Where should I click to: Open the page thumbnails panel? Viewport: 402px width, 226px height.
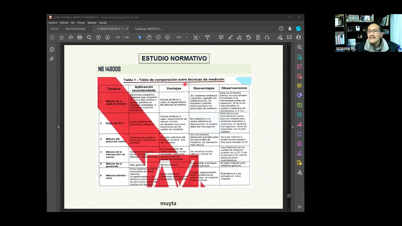52,49
